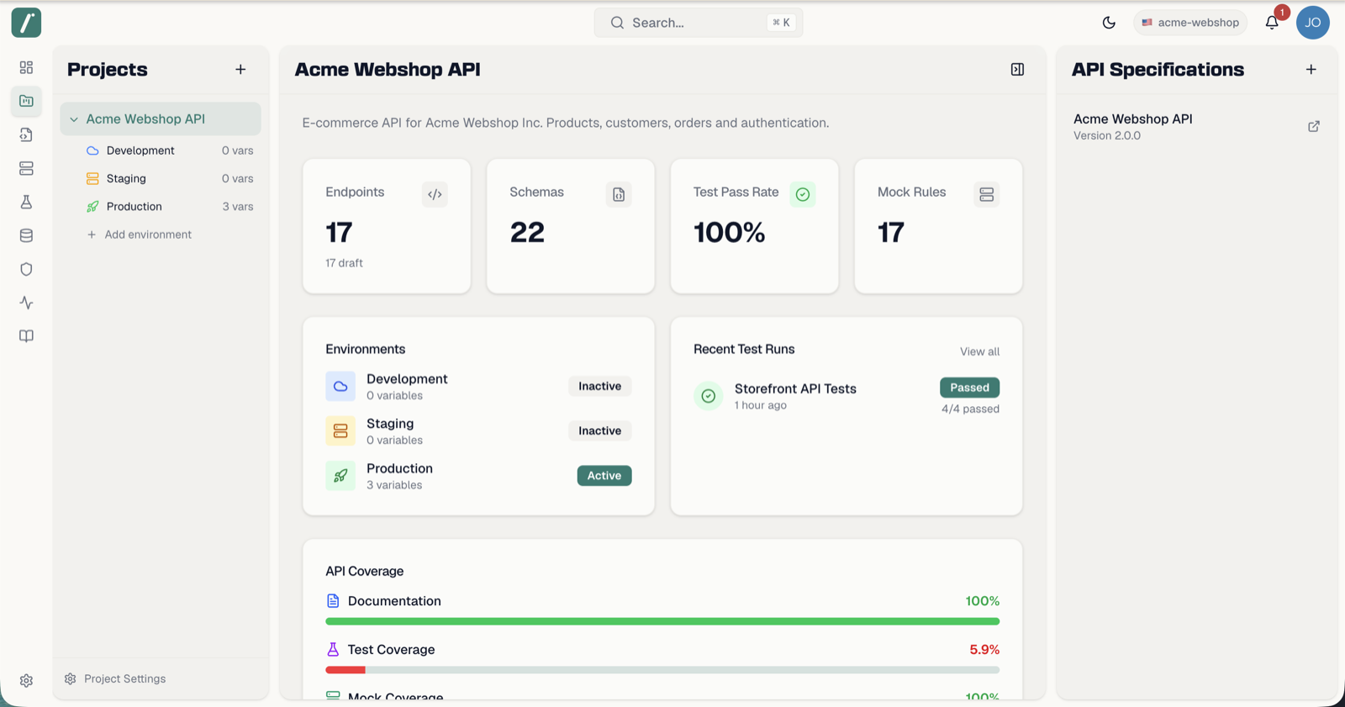Open the settings gear at sidebar bottom
This screenshot has width=1345, height=707.
click(x=26, y=681)
